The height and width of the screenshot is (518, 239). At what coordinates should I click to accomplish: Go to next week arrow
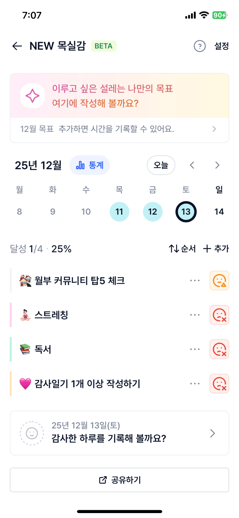tap(217, 165)
